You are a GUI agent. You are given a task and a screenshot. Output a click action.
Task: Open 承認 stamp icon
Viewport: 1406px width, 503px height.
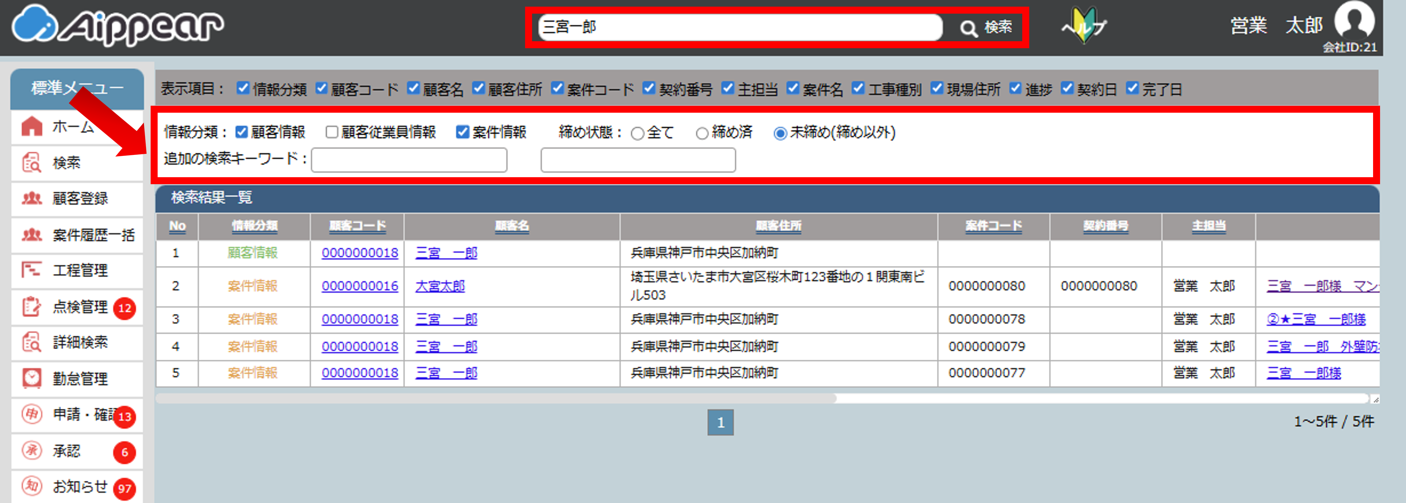32,450
